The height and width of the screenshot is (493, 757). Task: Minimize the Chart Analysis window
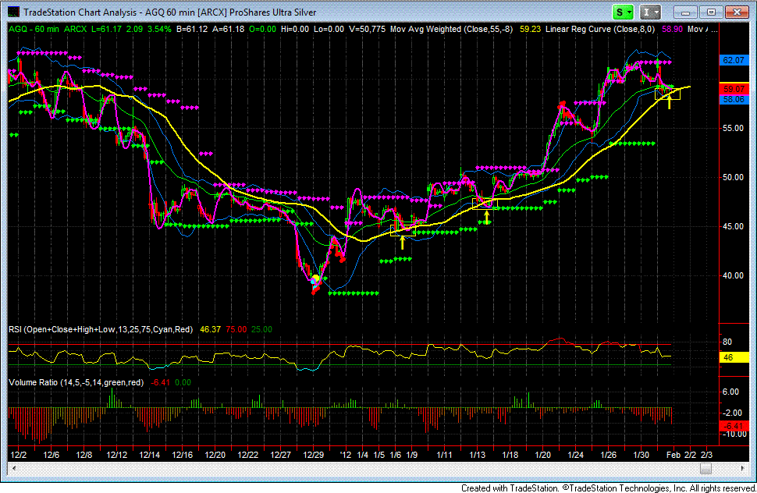point(685,12)
